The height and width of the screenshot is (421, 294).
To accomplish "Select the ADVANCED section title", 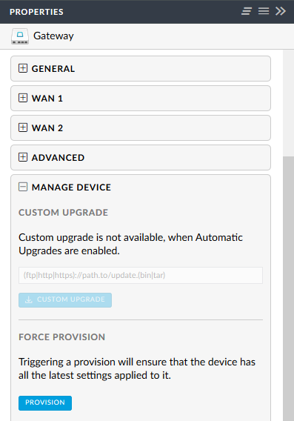I will click(58, 158).
